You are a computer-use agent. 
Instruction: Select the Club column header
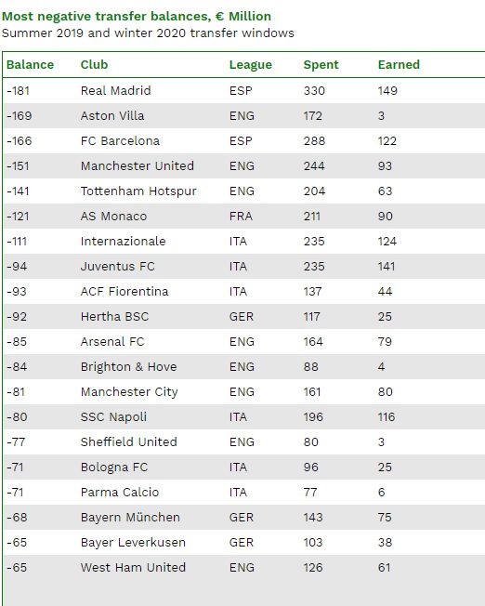click(94, 64)
